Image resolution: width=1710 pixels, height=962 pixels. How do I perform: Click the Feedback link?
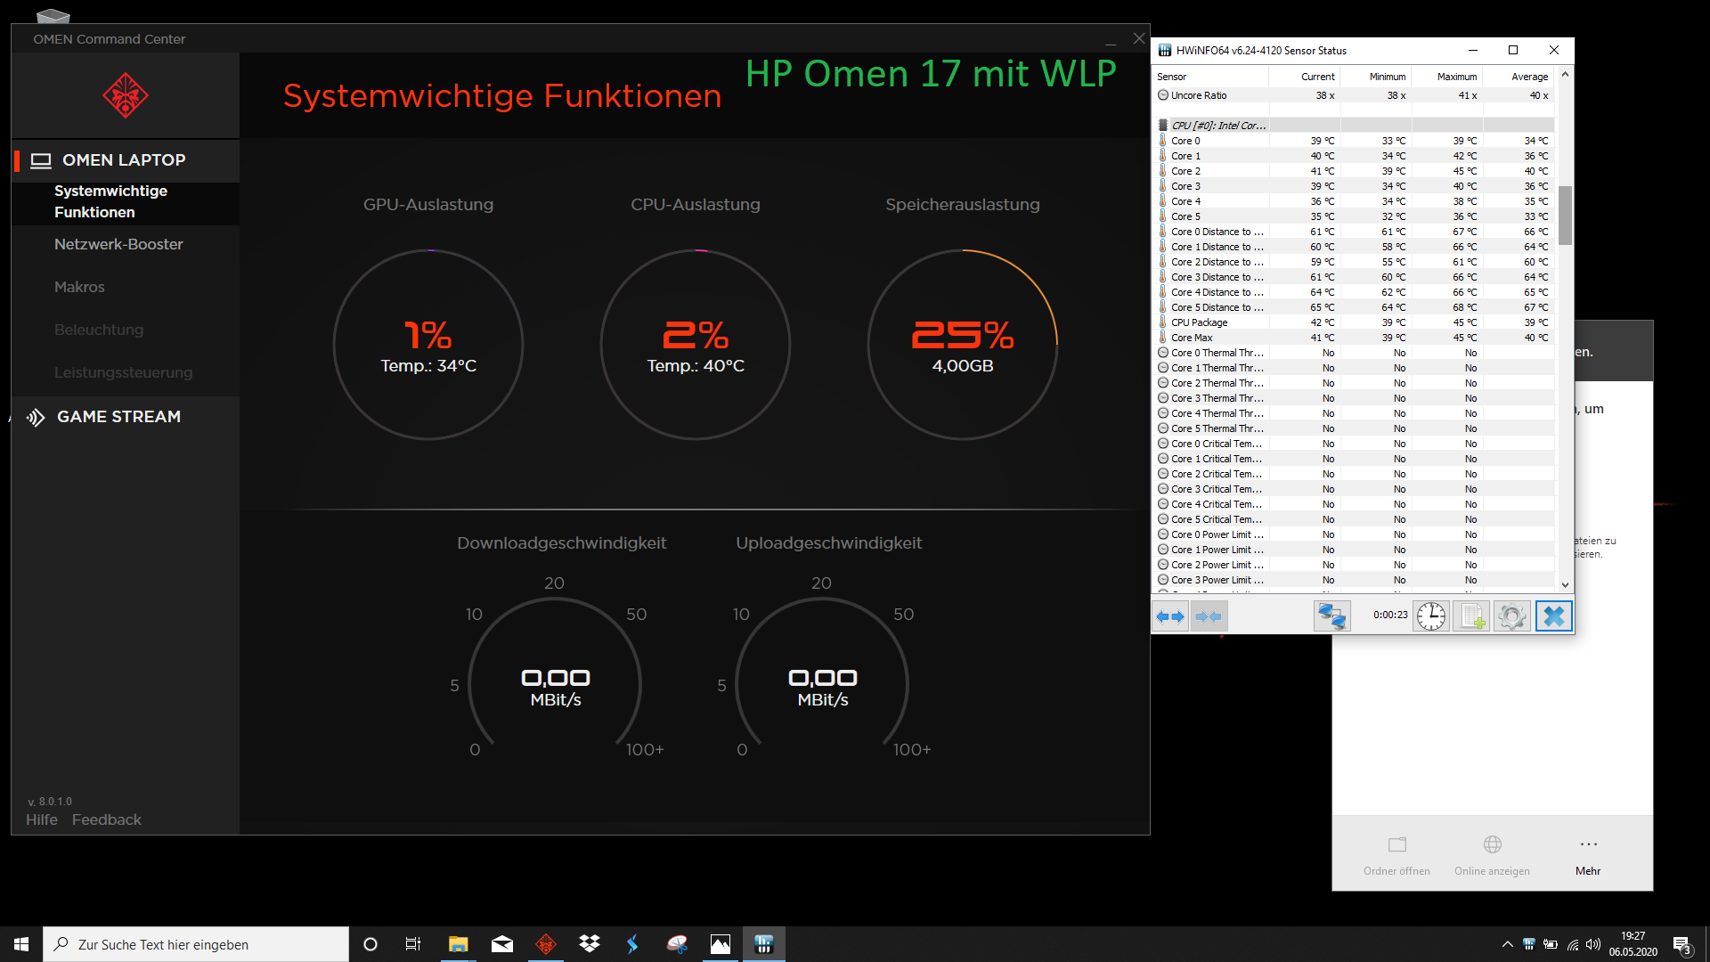[106, 819]
